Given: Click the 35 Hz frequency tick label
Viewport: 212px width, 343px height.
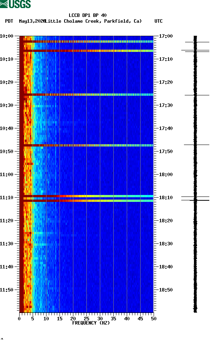Looking at the screenshot, I should (113, 319).
